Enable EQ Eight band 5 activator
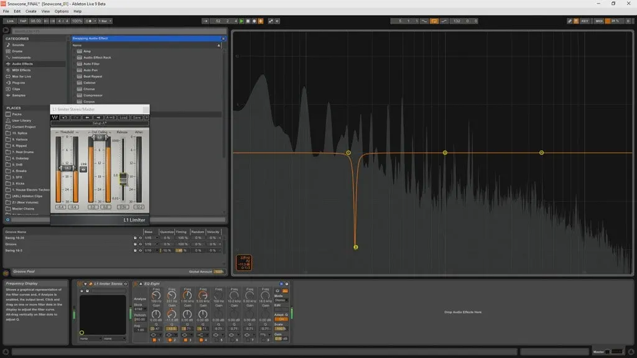Screen dimensions: 637x358 216,340
